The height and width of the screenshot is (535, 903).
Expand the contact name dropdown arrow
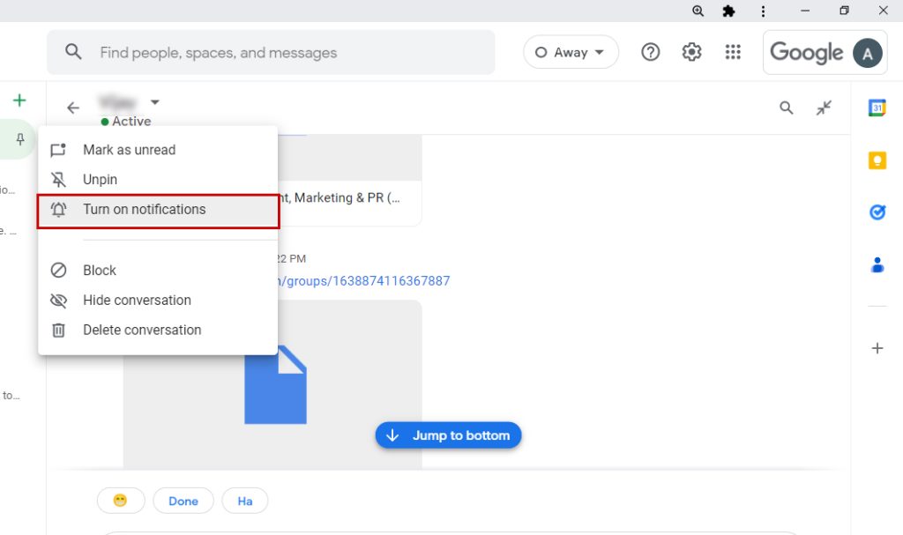[155, 102]
